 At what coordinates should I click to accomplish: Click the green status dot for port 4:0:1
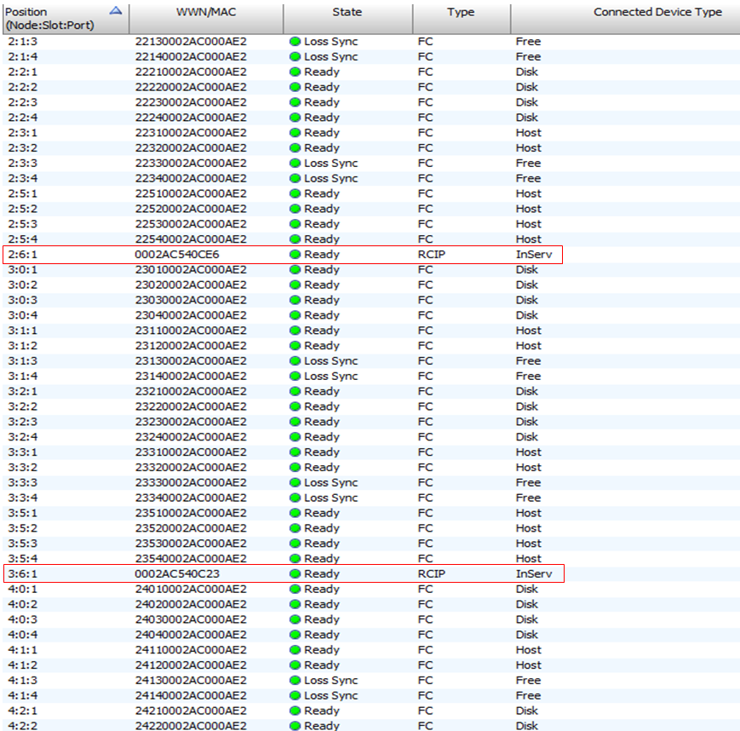click(295, 589)
